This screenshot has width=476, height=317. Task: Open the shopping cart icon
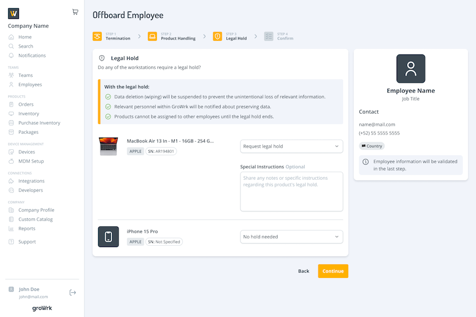[75, 12]
